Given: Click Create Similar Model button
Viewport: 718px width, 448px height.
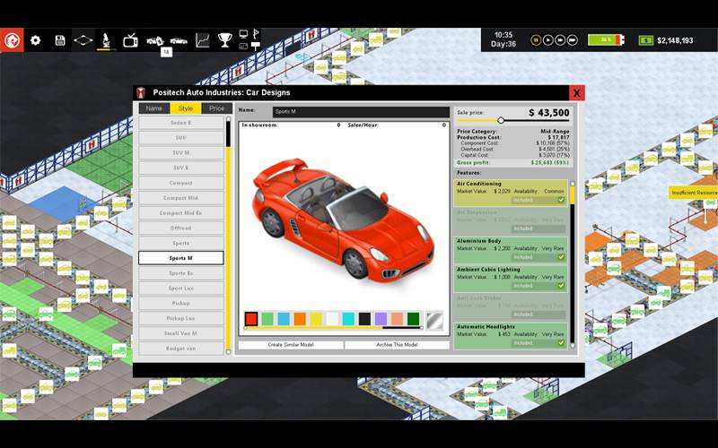Looking at the screenshot, I should click(291, 345).
